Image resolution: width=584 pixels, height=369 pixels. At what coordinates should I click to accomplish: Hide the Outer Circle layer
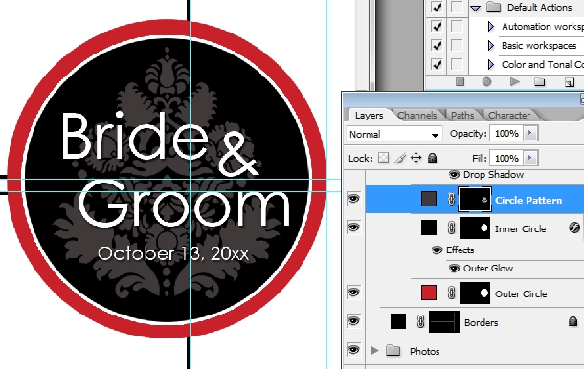pyautogui.click(x=354, y=293)
